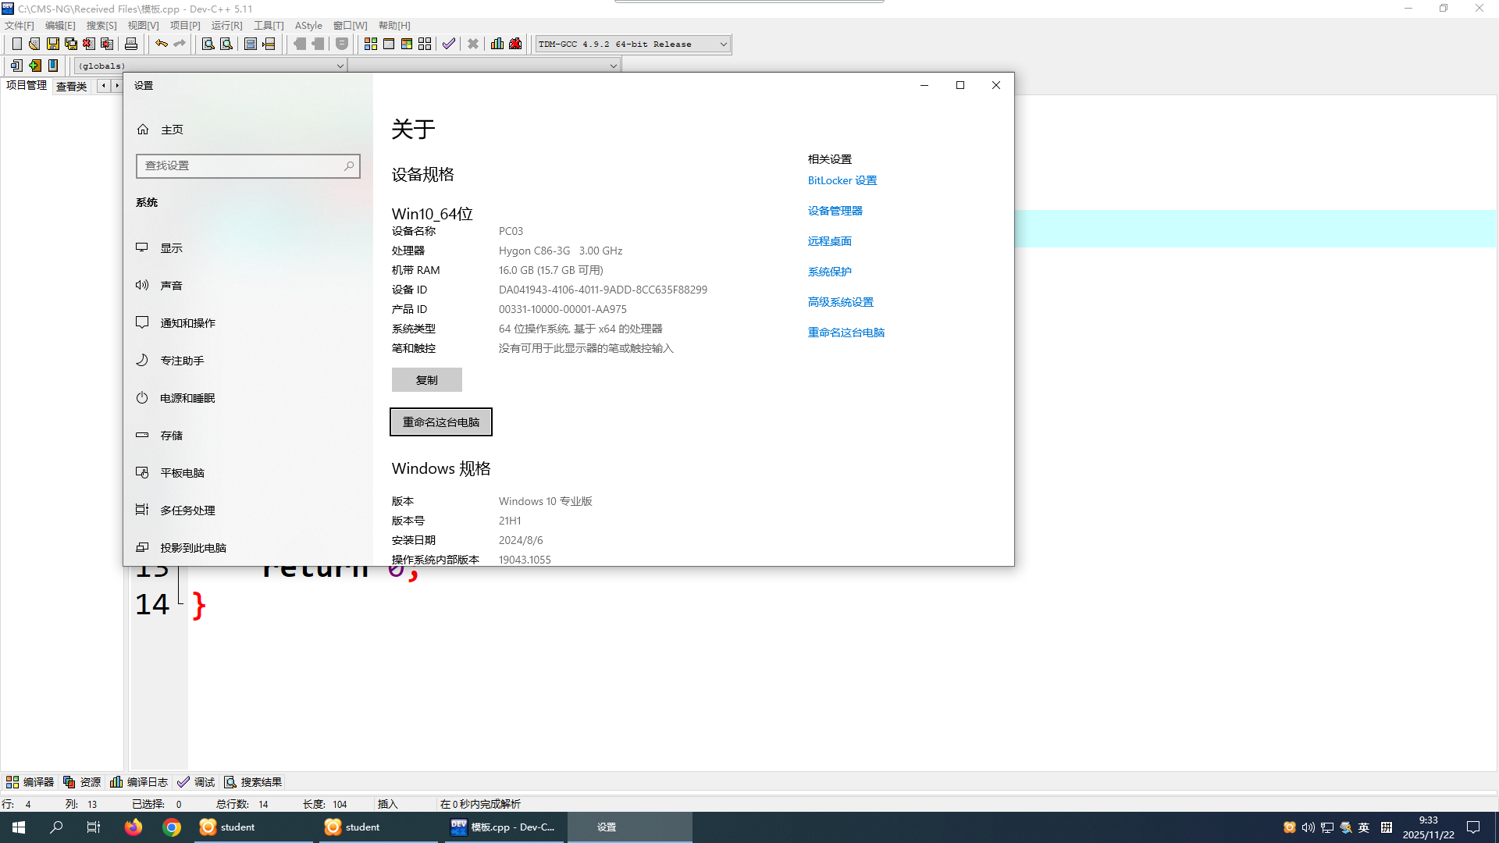Image resolution: width=1499 pixels, height=843 pixels.
Task: Click the New file icon in toolbar
Action: click(x=16, y=44)
